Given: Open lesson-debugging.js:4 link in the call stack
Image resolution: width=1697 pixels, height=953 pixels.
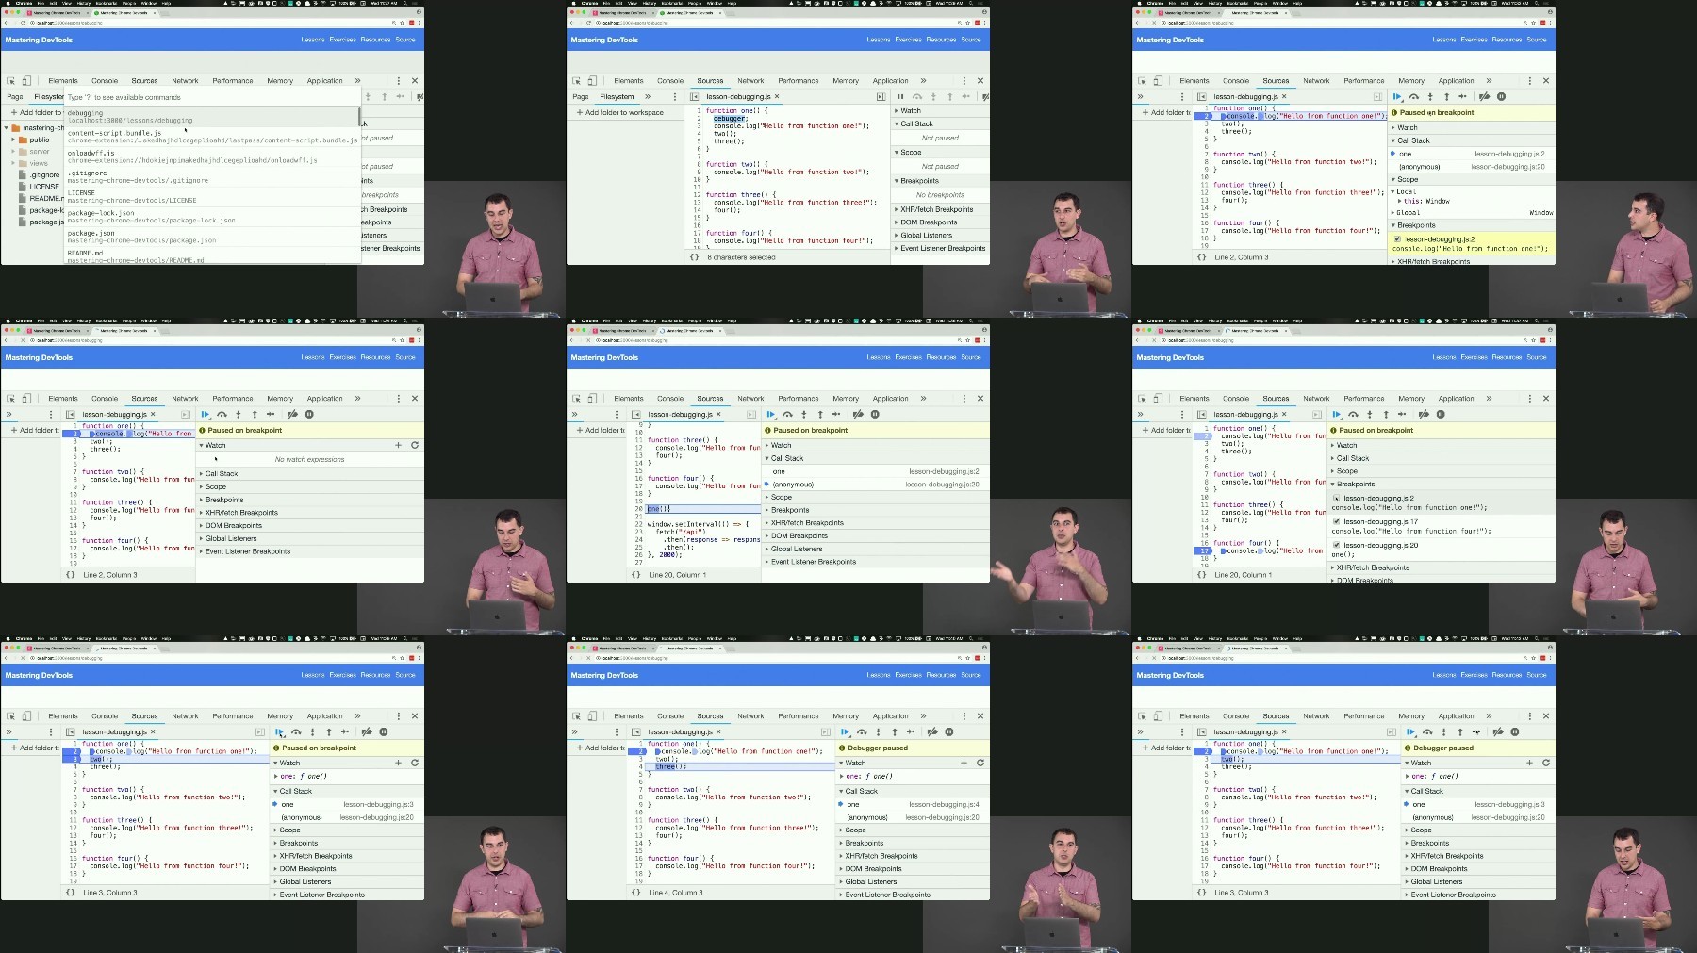Looking at the screenshot, I should point(944,805).
